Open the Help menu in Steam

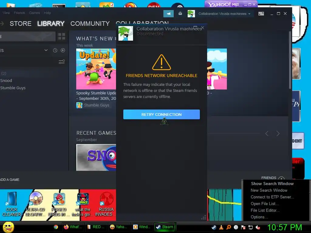coord(47,13)
